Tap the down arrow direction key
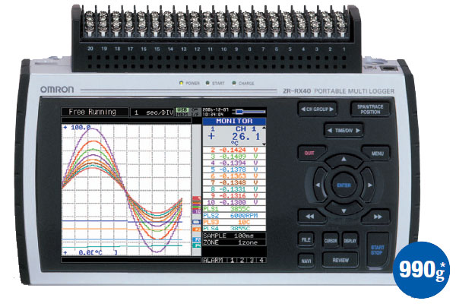 pyautogui.click(x=344, y=211)
